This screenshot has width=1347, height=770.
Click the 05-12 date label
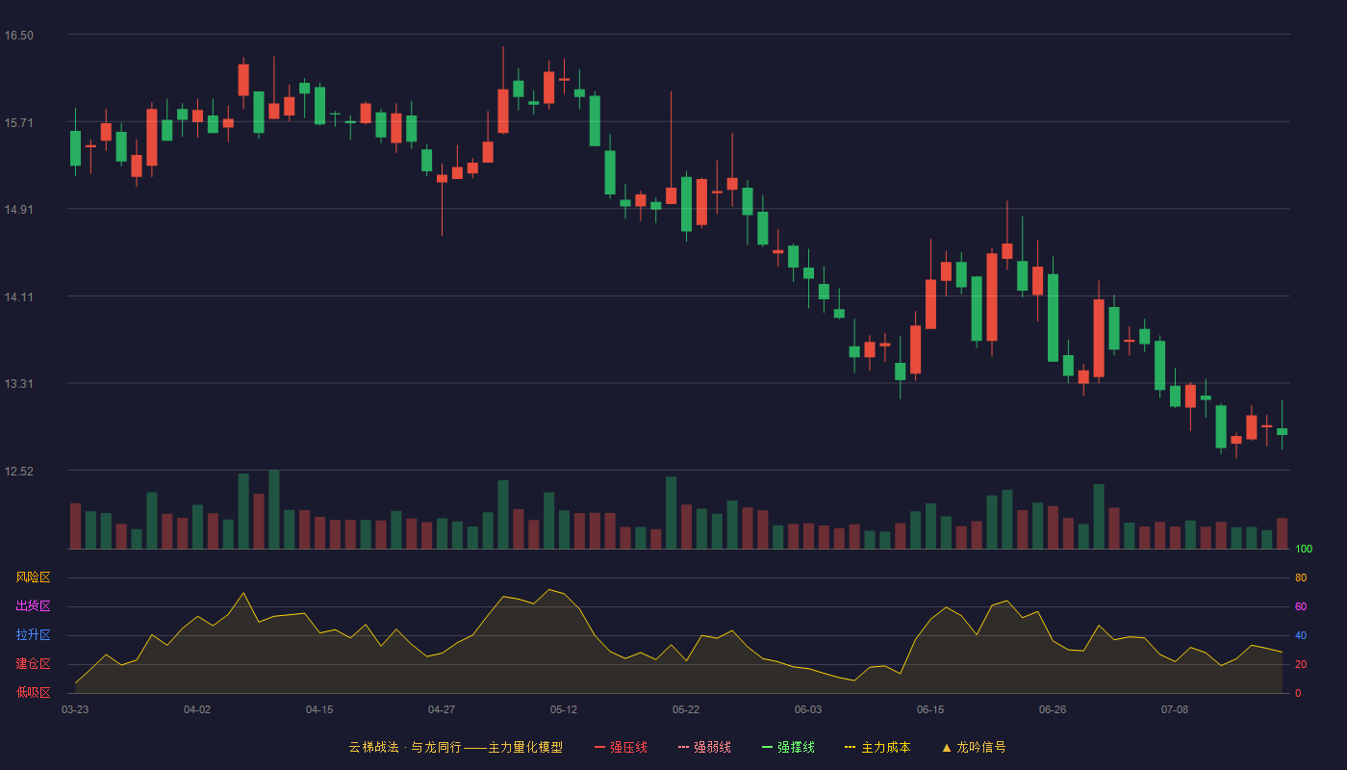pyautogui.click(x=564, y=709)
